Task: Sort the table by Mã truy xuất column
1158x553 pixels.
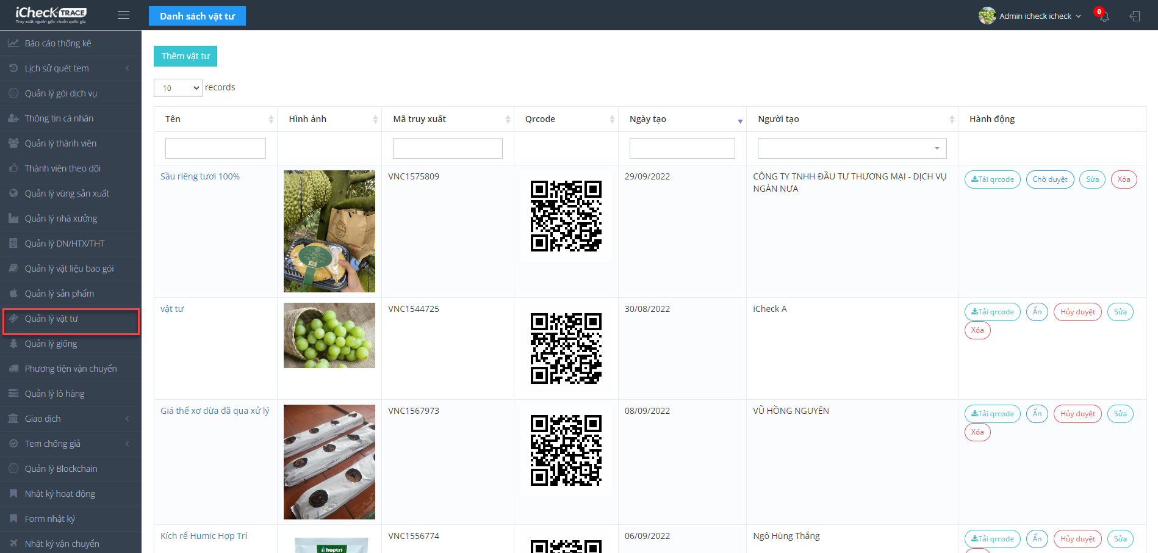Action: coord(448,119)
